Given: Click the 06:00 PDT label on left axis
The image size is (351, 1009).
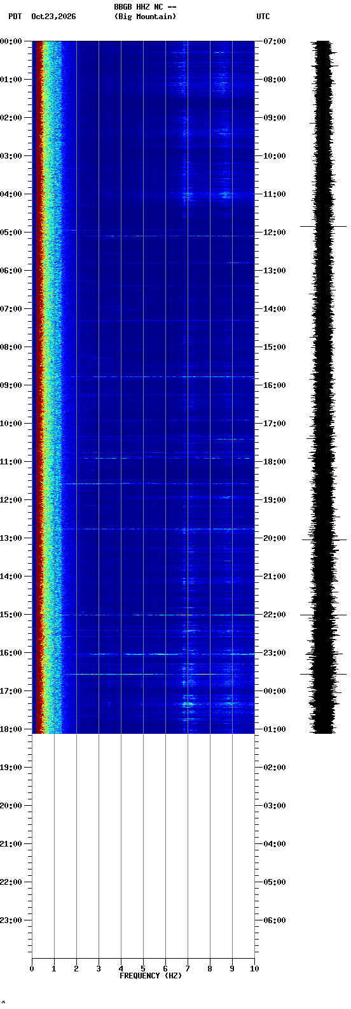Looking at the screenshot, I should (11, 271).
